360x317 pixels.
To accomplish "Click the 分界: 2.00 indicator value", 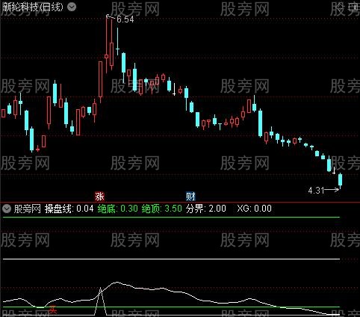I will (x=206, y=209).
